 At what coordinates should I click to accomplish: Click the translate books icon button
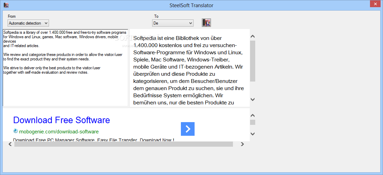[x=206, y=23]
